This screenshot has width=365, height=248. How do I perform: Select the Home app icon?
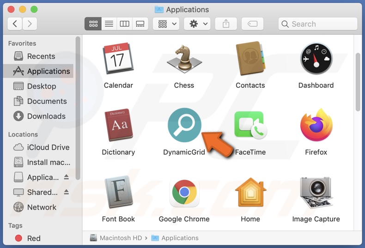coord(250,192)
